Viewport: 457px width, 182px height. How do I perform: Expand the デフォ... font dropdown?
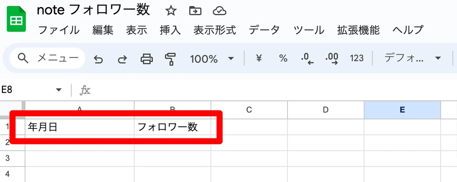413,58
